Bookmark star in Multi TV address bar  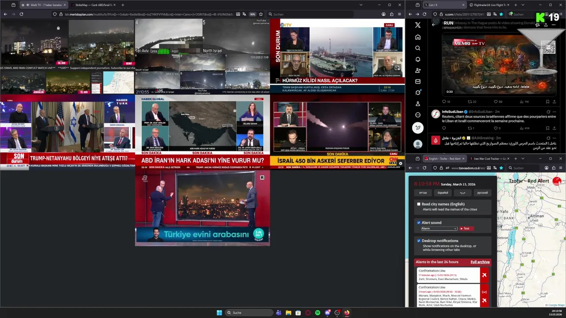click(261, 14)
